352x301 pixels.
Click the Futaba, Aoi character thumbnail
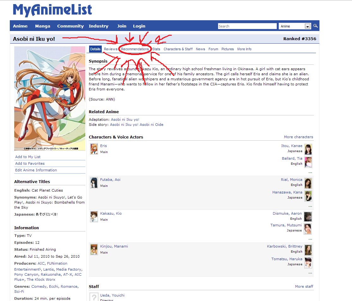94,183
